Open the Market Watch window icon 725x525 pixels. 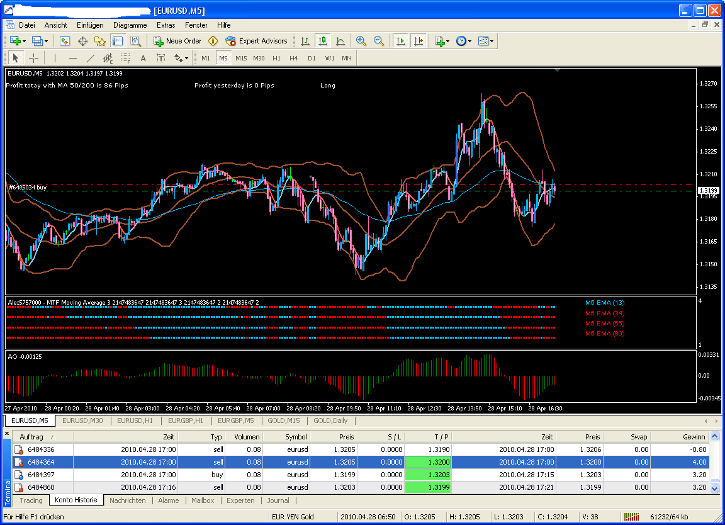click(x=64, y=41)
